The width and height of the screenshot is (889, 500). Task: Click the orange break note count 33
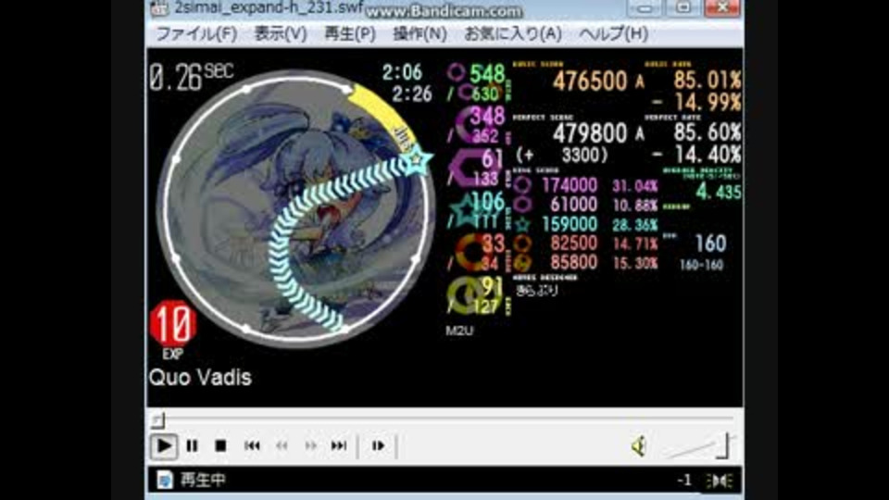494,244
